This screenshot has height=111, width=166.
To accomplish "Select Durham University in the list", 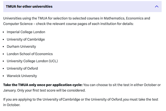I will point(21,47).
